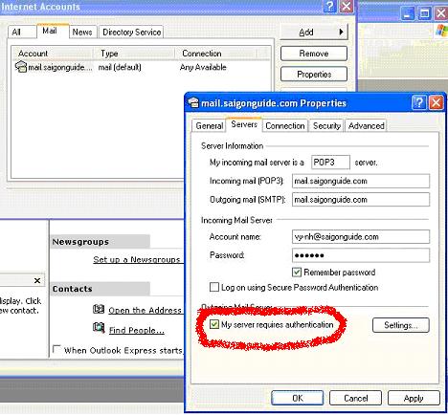The height and width of the screenshot is (415, 448).
Task: Close the mail.saigonguide.com Properties dialog
Action: click(x=437, y=103)
